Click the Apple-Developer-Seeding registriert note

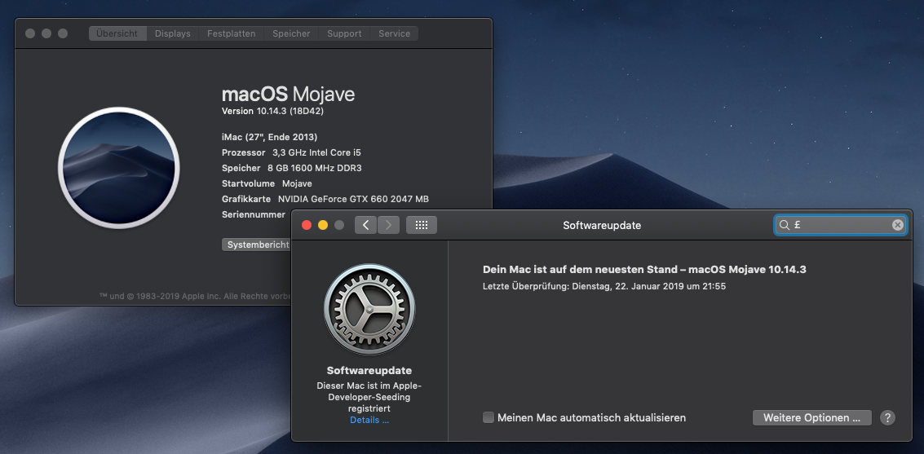pyautogui.click(x=369, y=397)
